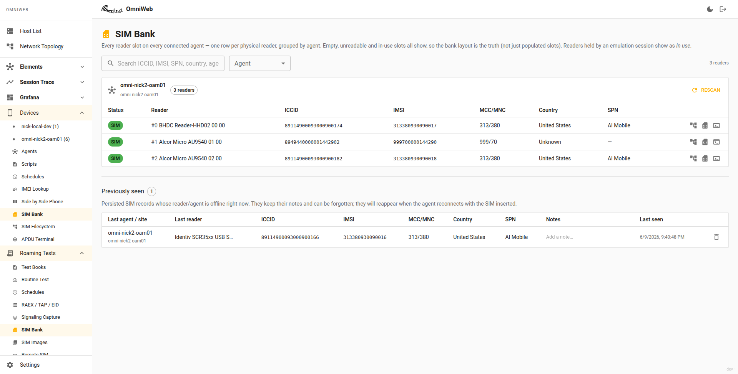Viewport: 738px width, 374px height.
Task: Click SIM card icon for reader #2 Alcor Micro
Action: (705, 158)
